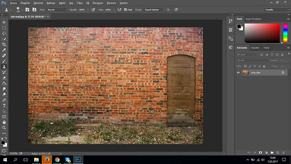Open the Temeller workspace dropdown

click(276, 10)
